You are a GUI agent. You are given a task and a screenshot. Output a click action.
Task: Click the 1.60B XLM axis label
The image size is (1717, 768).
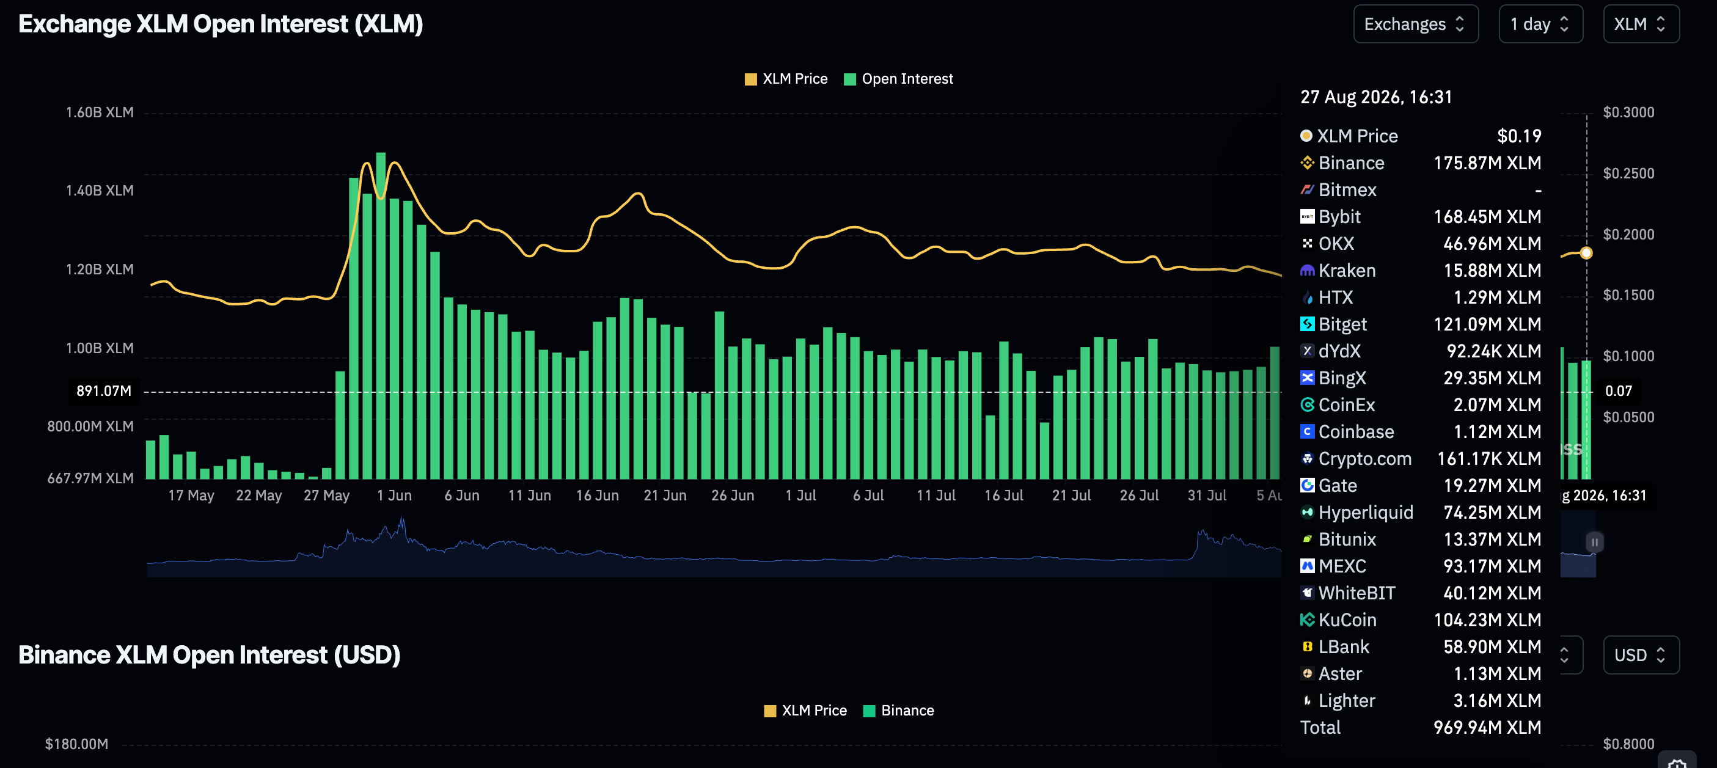100,112
